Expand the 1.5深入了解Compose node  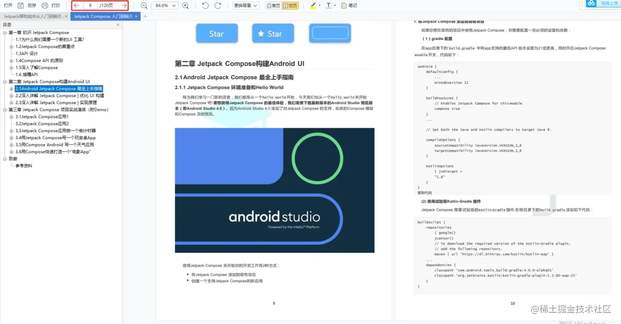click(12, 68)
